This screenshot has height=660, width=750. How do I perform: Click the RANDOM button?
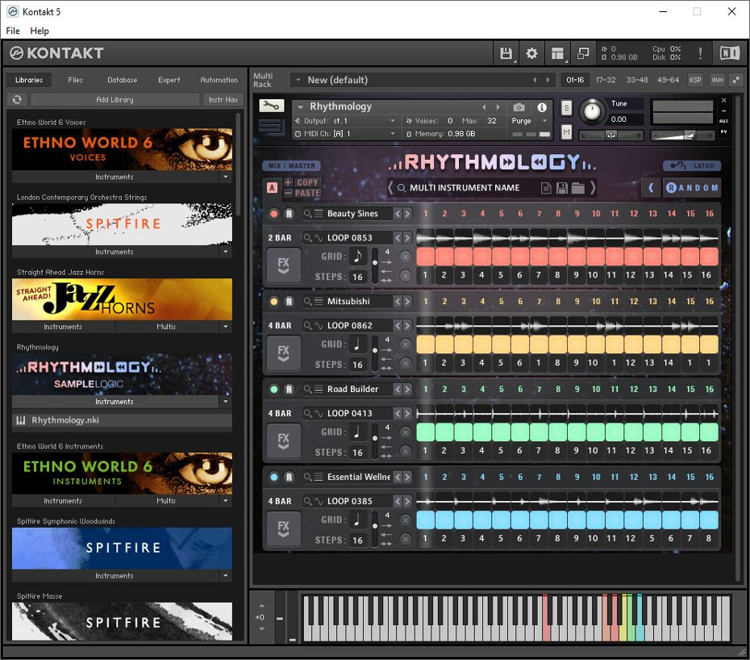click(692, 188)
